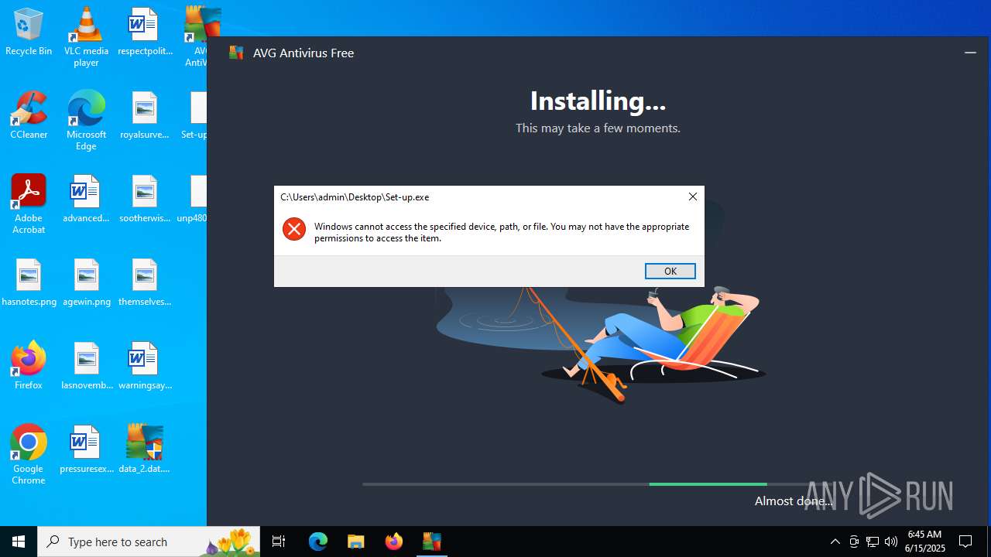Click the installation progress bar
991x557 pixels.
(597, 484)
